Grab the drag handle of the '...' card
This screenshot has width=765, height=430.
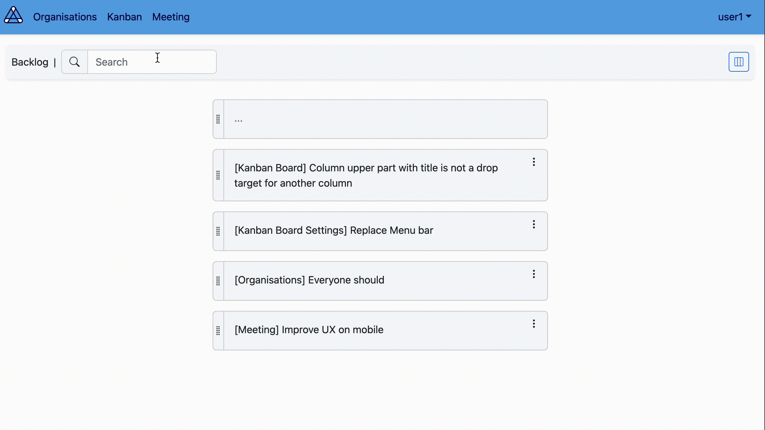218,119
